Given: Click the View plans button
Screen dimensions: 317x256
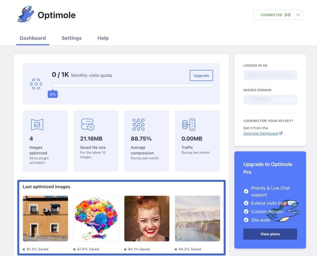Looking at the screenshot, I should (270, 234).
